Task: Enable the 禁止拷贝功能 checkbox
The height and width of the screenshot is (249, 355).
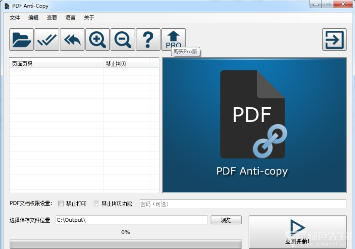Action: pos(97,203)
